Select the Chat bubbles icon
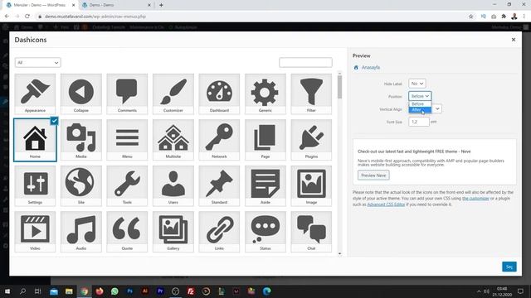 [311, 232]
